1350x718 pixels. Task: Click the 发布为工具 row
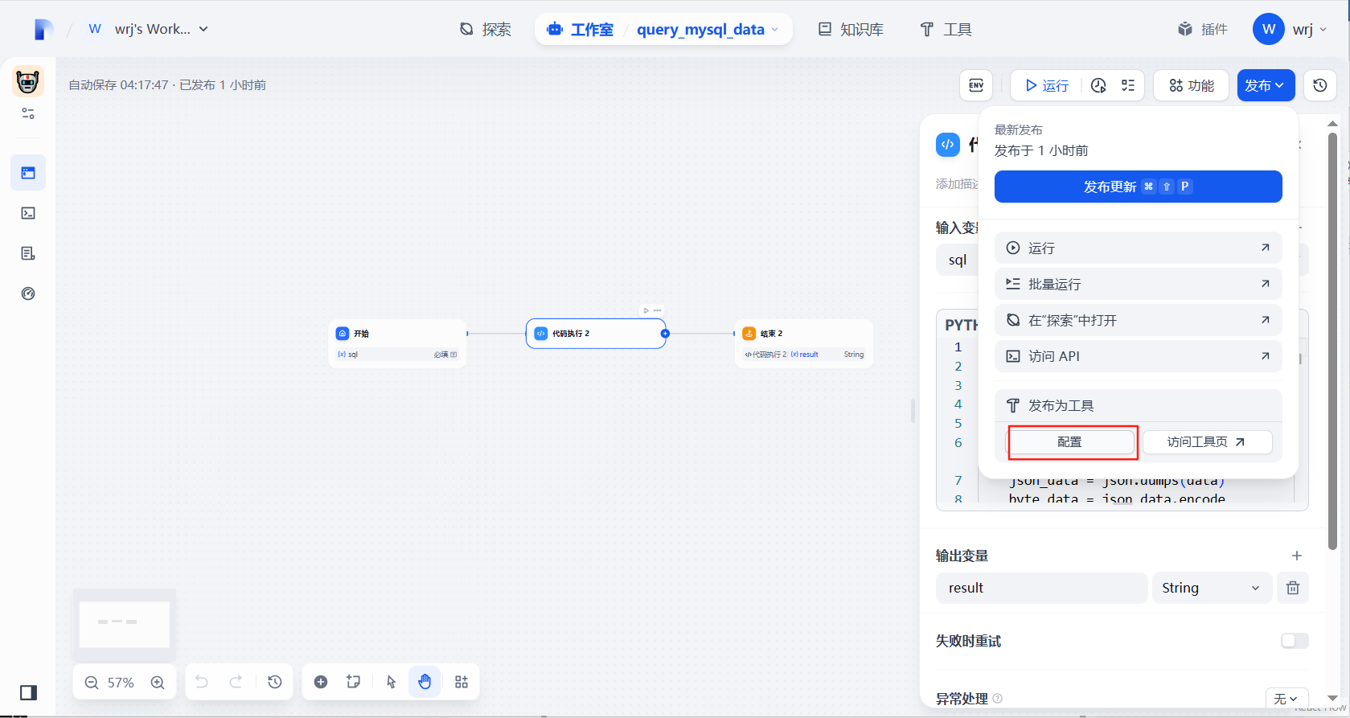click(1138, 406)
